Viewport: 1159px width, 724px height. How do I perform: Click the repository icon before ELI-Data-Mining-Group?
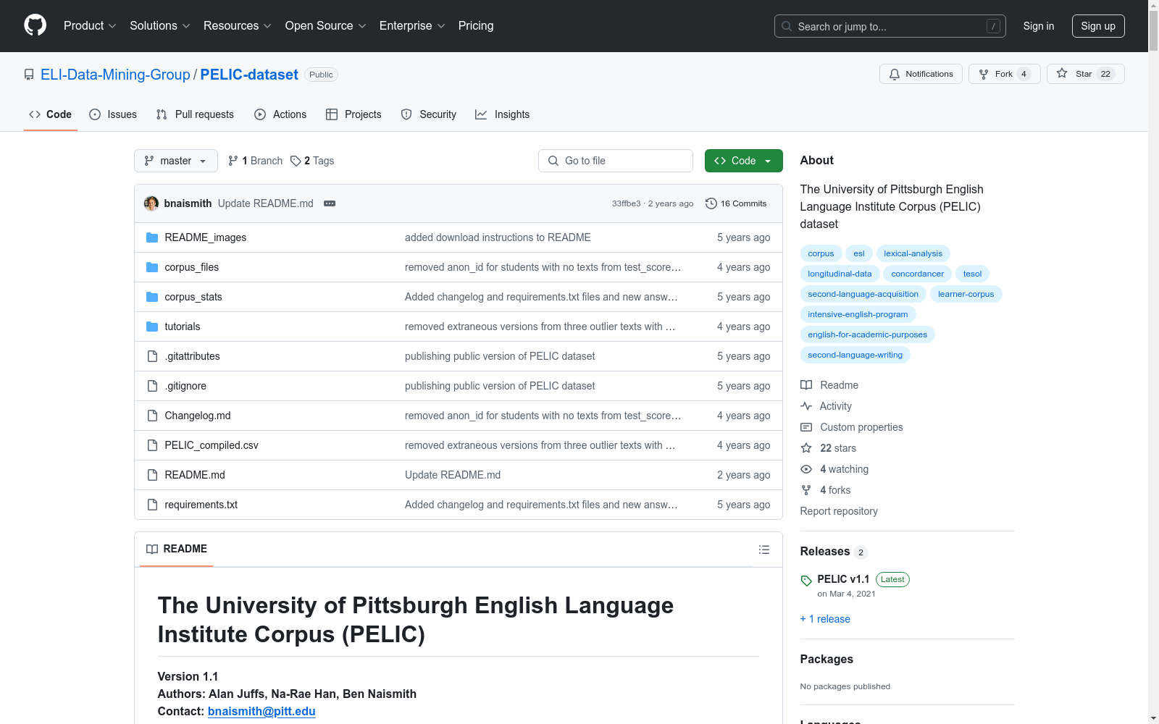point(29,75)
